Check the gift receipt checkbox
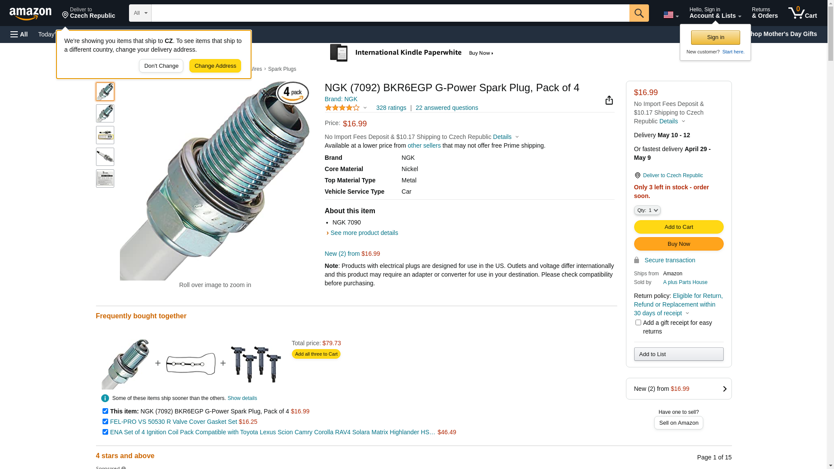834x469 pixels. (638, 323)
